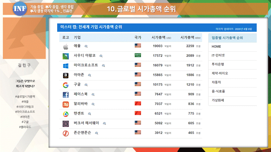Open the 텐센트 company link

point(79,113)
